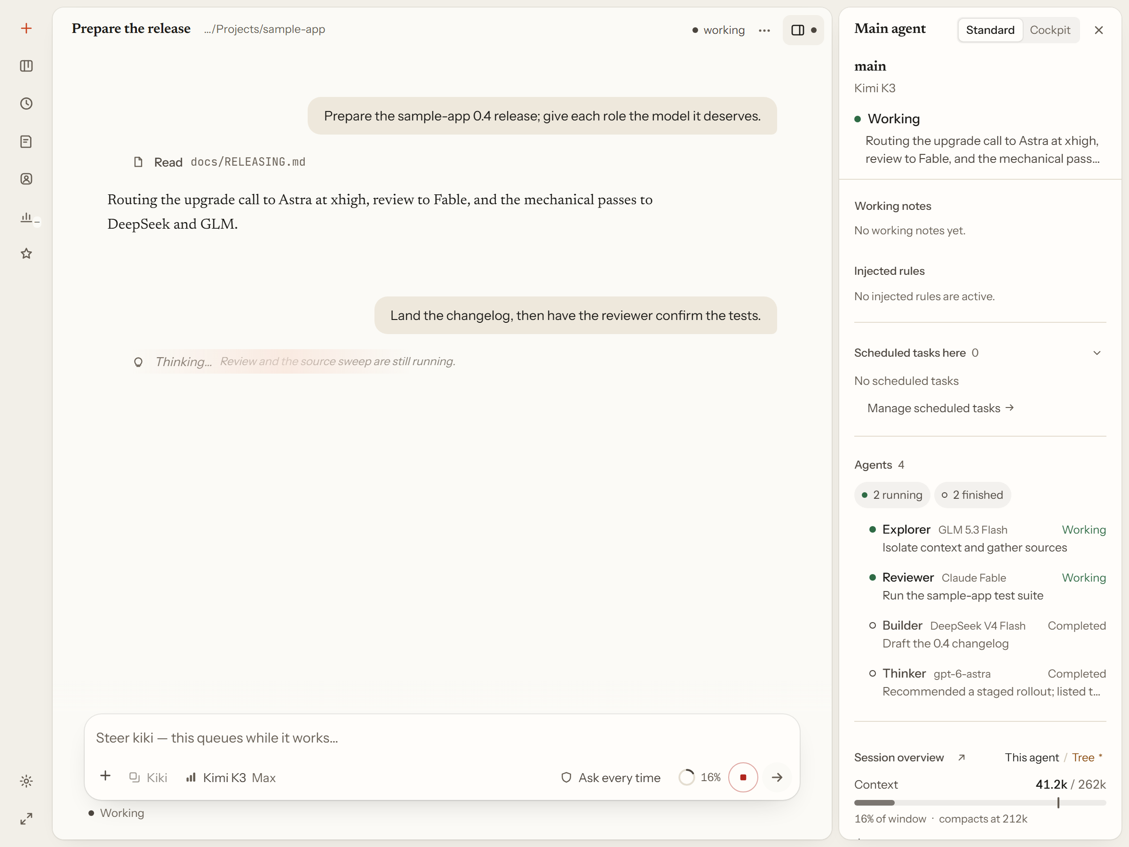The image size is (1129, 847).
Task: Open the three-dot more options menu
Action: click(764, 31)
